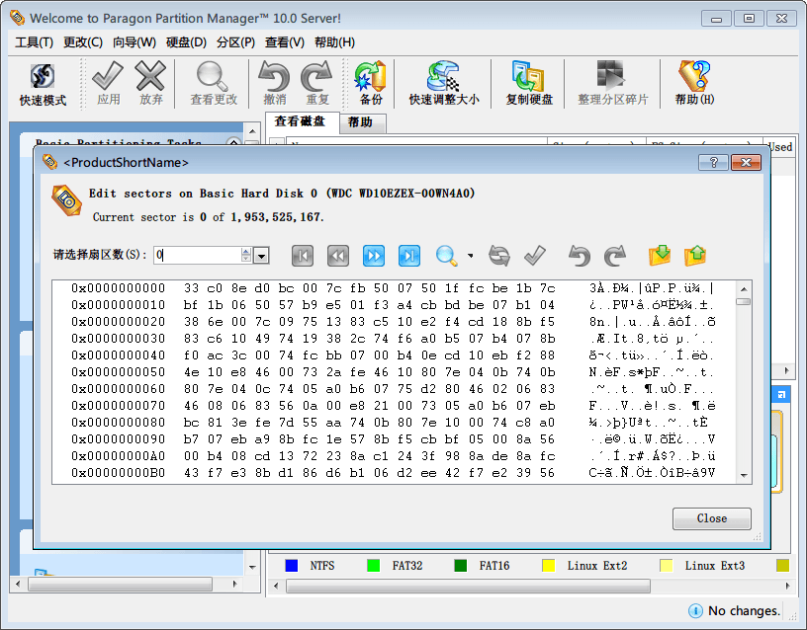807x630 pixels.
Task: Click the green down-arrow folder icon
Action: (x=660, y=256)
